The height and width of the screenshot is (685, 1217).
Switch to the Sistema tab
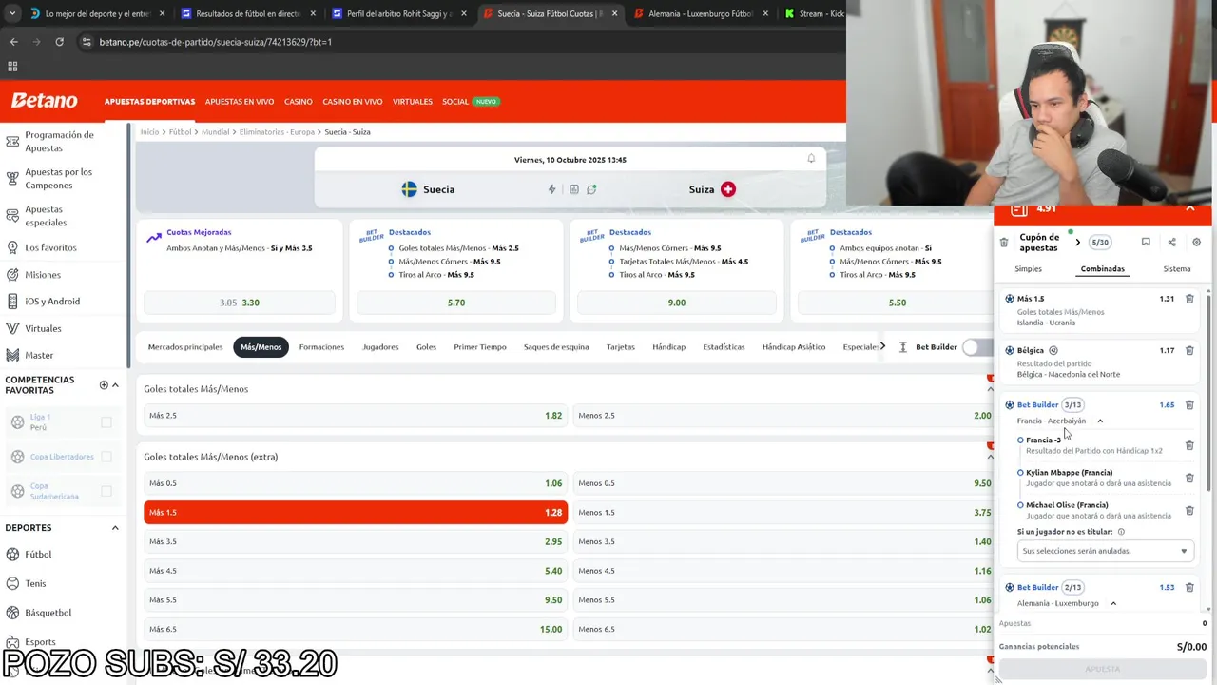[1177, 269]
